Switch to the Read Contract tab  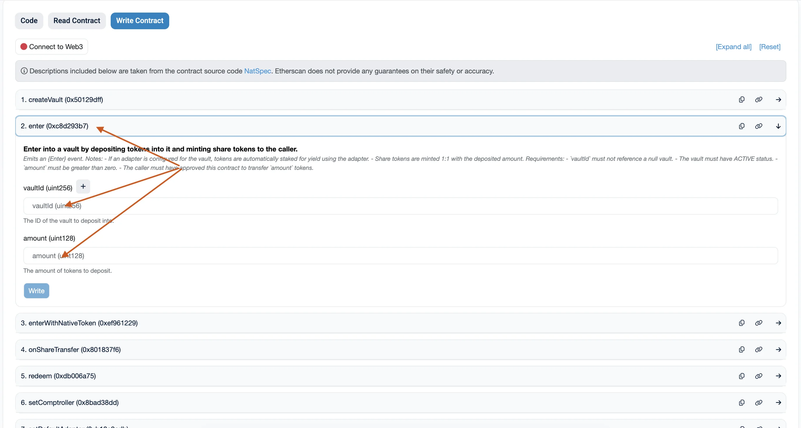77,20
